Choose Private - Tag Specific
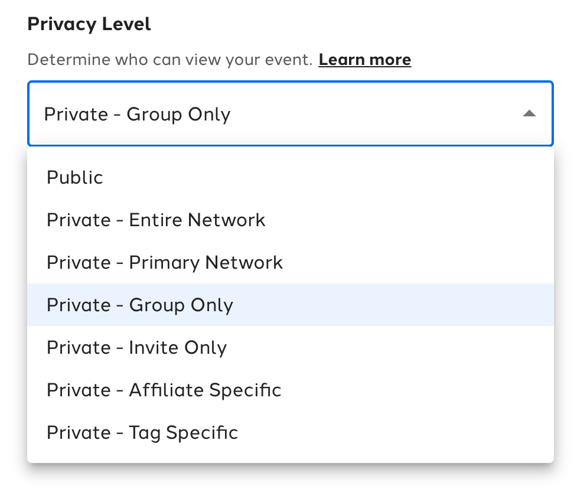The height and width of the screenshot is (489, 587). 142,433
